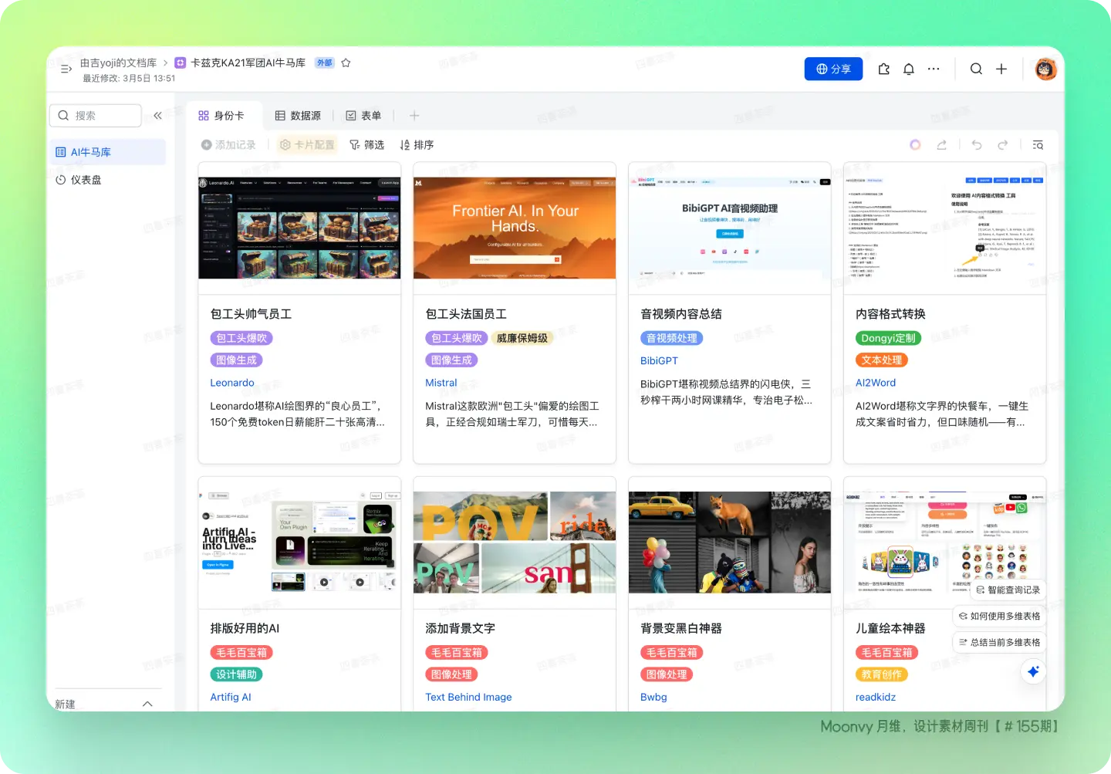Image resolution: width=1111 pixels, height=774 pixels.
Task: Open the three-dot more options menu
Action: pos(934,69)
